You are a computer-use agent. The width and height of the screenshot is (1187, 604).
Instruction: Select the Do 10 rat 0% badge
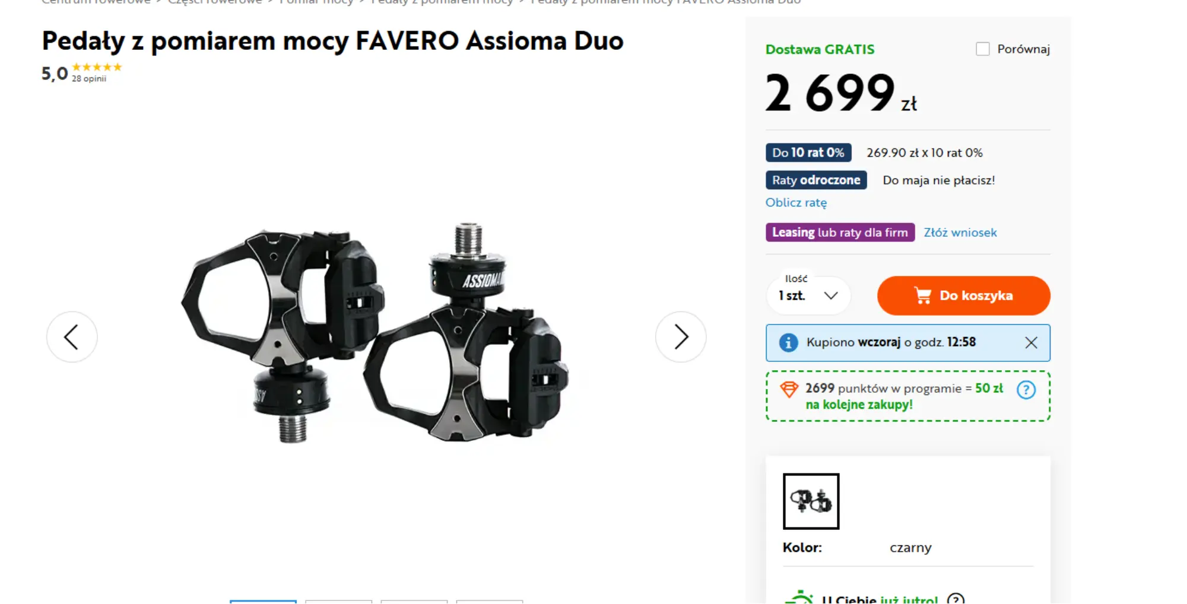point(808,152)
